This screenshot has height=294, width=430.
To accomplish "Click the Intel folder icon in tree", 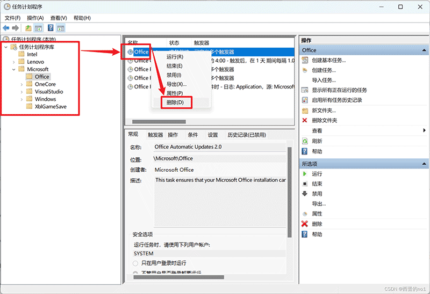I will [x=21, y=54].
